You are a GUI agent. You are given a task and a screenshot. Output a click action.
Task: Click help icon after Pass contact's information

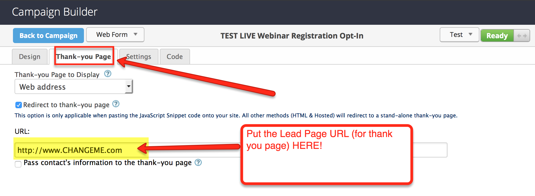[198, 163]
